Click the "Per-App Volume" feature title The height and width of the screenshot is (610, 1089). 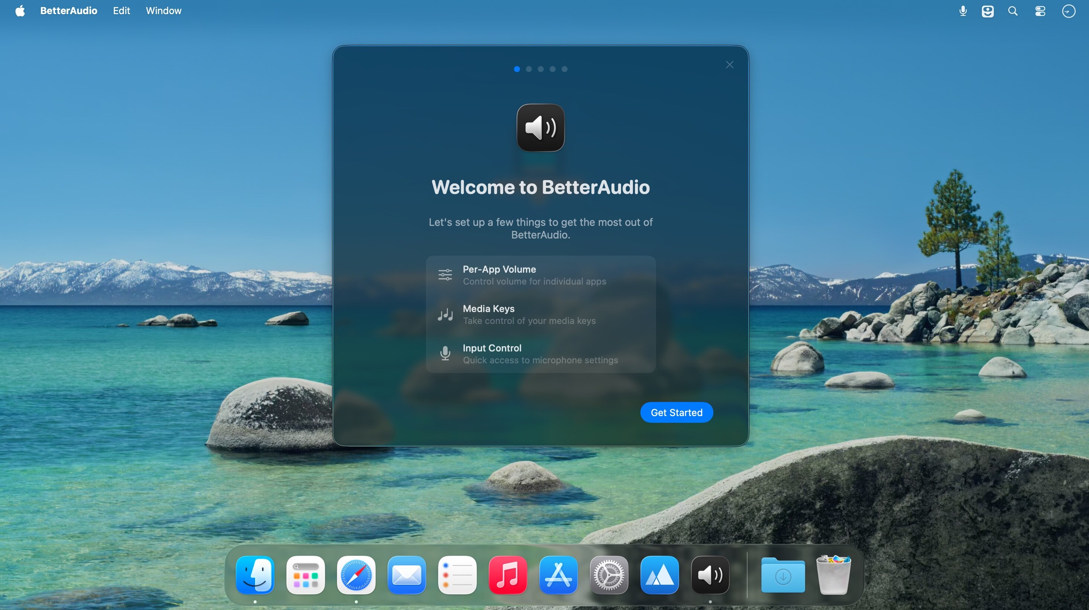point(499,269)
